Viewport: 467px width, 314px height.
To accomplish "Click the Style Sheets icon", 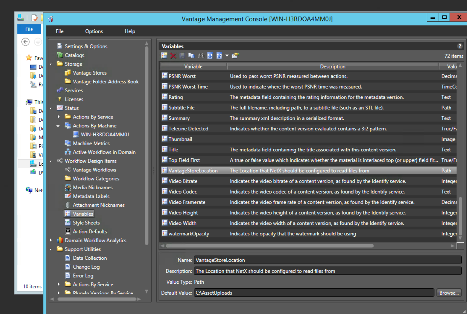I will coord(68,222).
